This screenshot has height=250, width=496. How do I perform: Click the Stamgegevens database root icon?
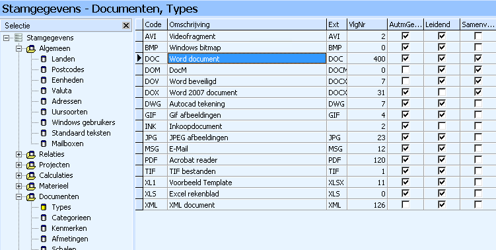coord(18,38)
